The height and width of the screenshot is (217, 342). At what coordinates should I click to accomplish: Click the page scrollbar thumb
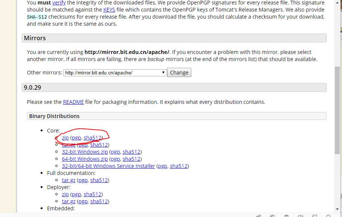click(x=337, y=111)
